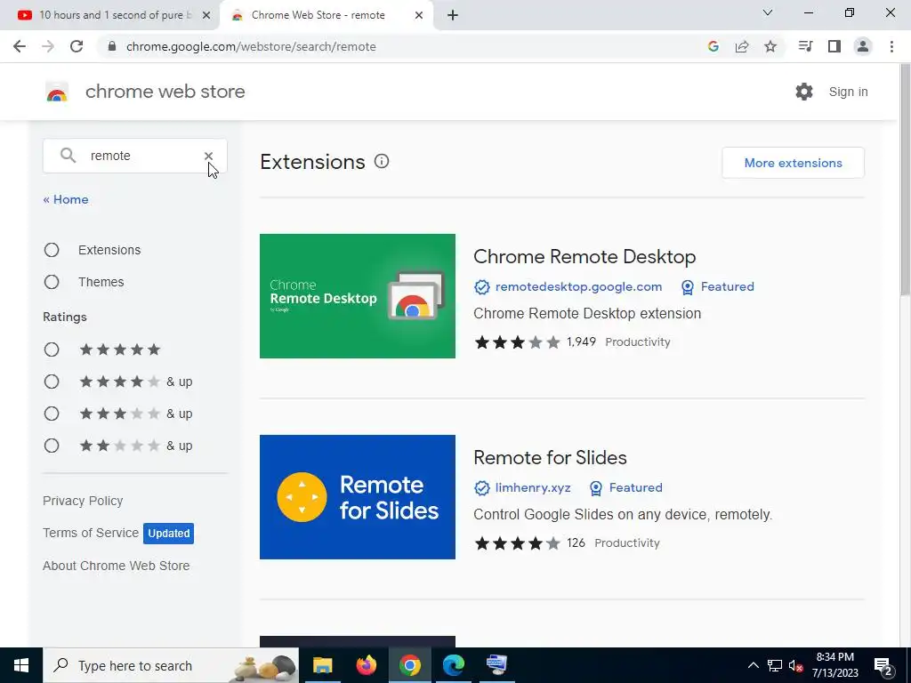
Task: Open Remote for Slides title
Action: [x=550, y=458]
